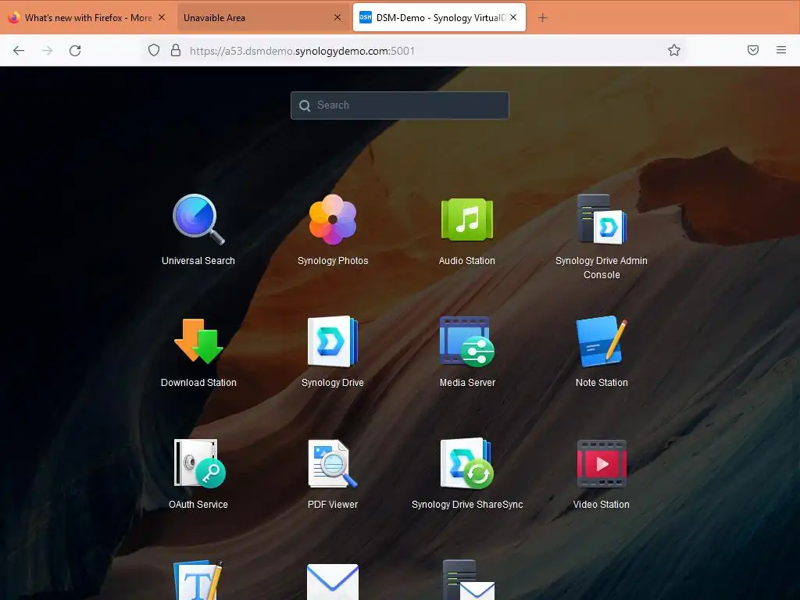Click the OAuth Service label
800x600 pixels.
coord(198,505)
